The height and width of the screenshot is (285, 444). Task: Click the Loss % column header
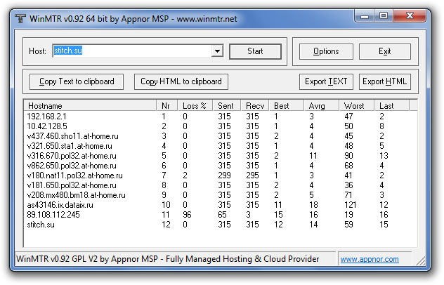[x=196, y=105]
